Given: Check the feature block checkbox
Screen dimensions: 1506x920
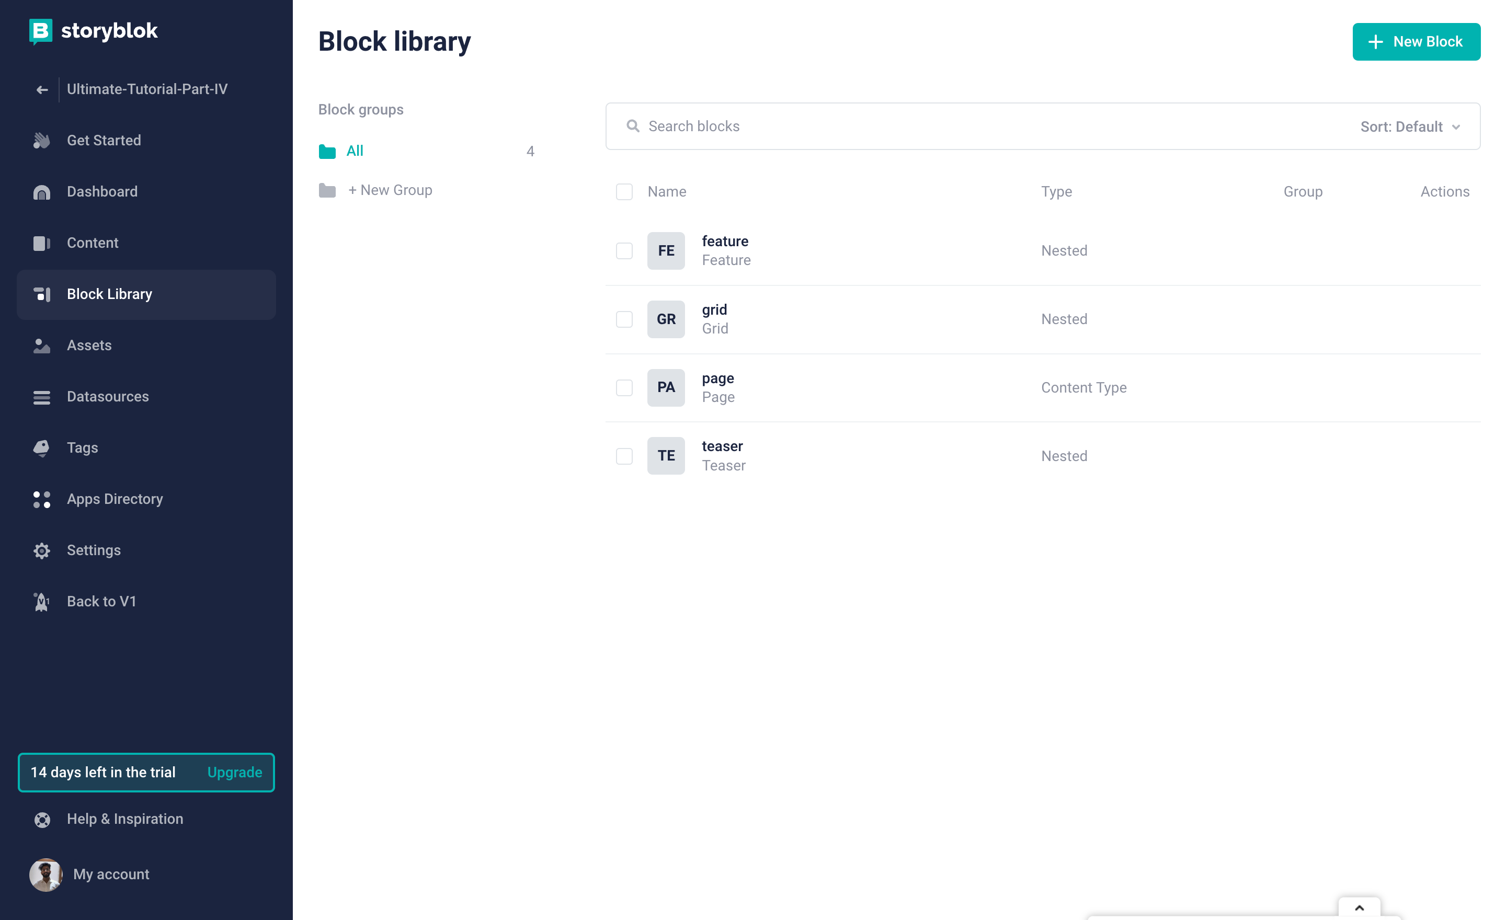Looking at the screenshot, I should (x=624, y=250).
